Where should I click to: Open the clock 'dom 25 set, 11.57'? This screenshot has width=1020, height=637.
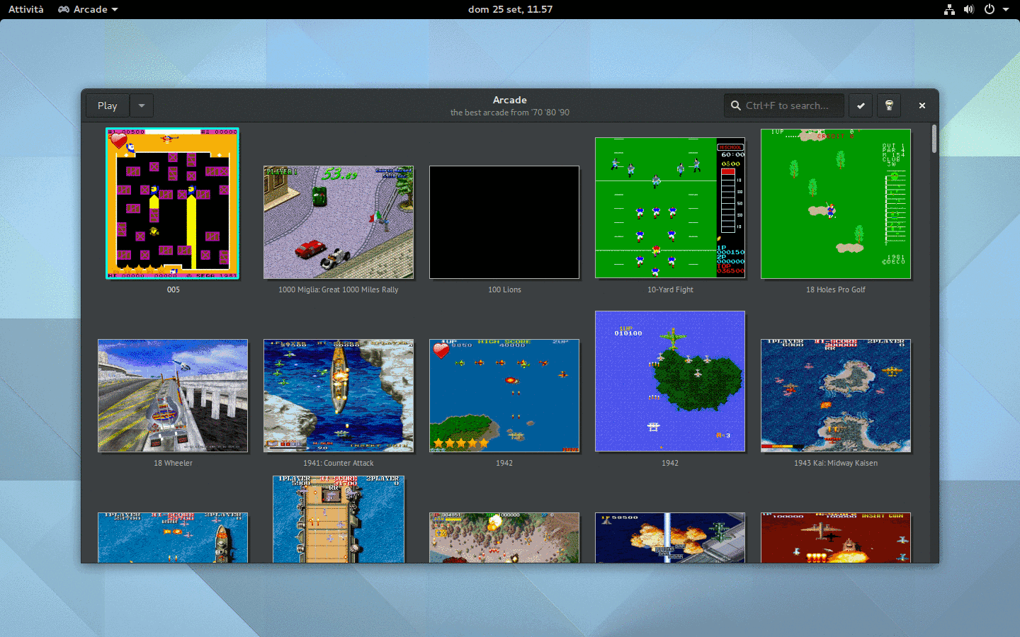point(510,9)
